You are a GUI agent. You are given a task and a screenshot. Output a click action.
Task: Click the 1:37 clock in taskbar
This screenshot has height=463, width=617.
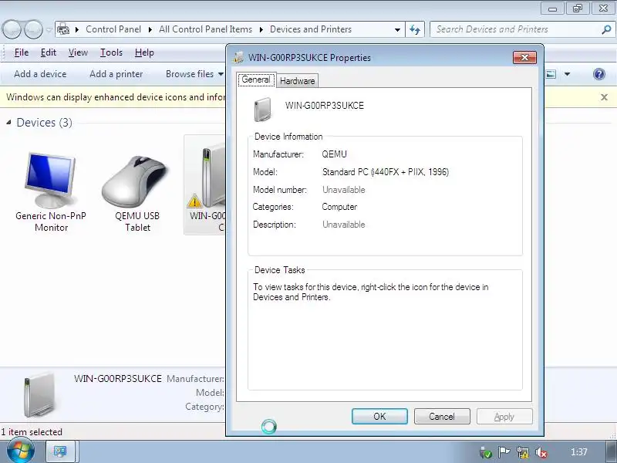point(578,452)
